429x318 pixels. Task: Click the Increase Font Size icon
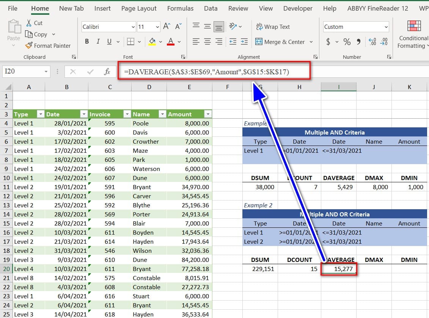point(167,27)
